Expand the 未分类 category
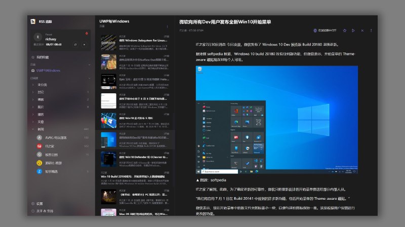This screenshot has width=405, height=227. (x=42, y=85)
